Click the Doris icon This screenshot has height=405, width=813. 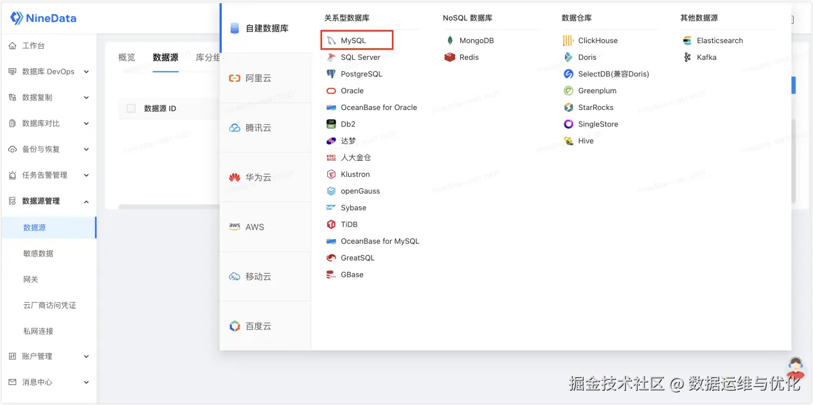point(568,57)
